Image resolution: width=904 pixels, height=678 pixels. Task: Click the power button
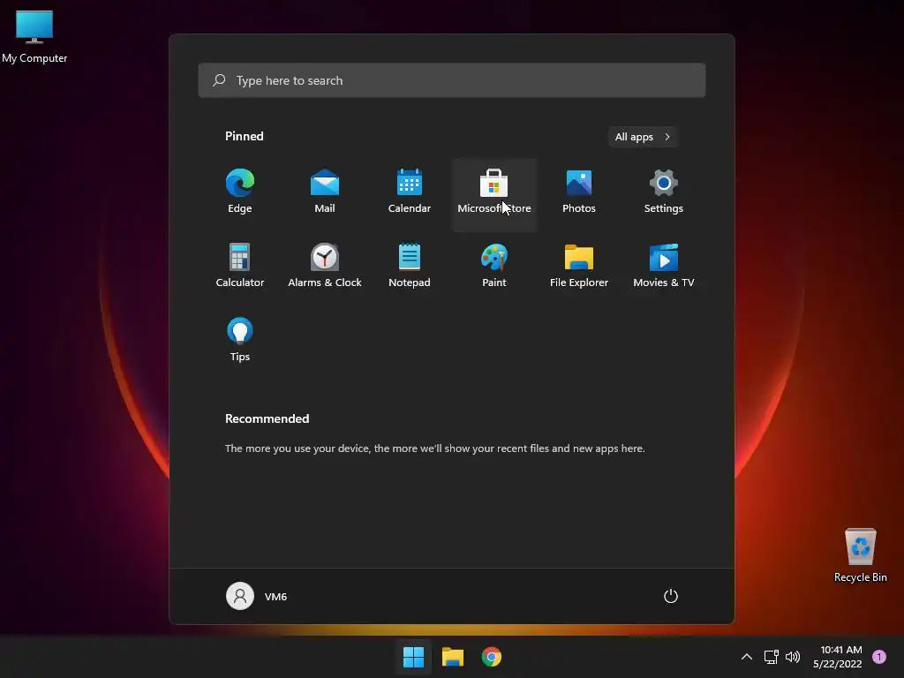pos(671,596)
